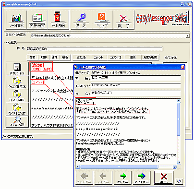Go to next recipient with single green arrow
The height and width of the screenshot is (189, 194).
point(122,177)
